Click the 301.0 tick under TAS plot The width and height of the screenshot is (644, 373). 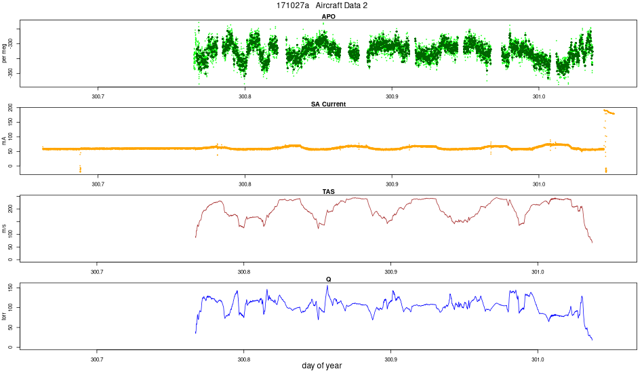(x=538, y=271)
